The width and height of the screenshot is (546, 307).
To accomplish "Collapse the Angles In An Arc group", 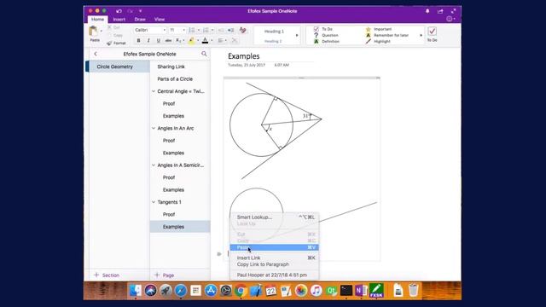I will click(154, 128).
